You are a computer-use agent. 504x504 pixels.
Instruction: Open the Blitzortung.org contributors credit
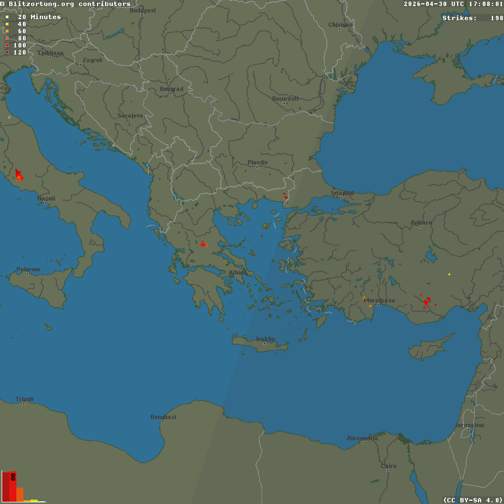[65, 4]
